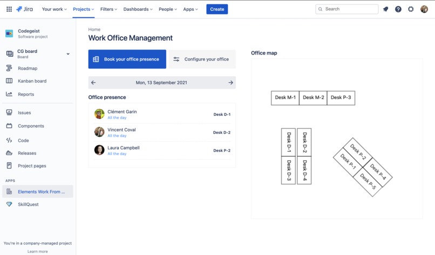Click the Elements Work From building icon

coord(9,191)
